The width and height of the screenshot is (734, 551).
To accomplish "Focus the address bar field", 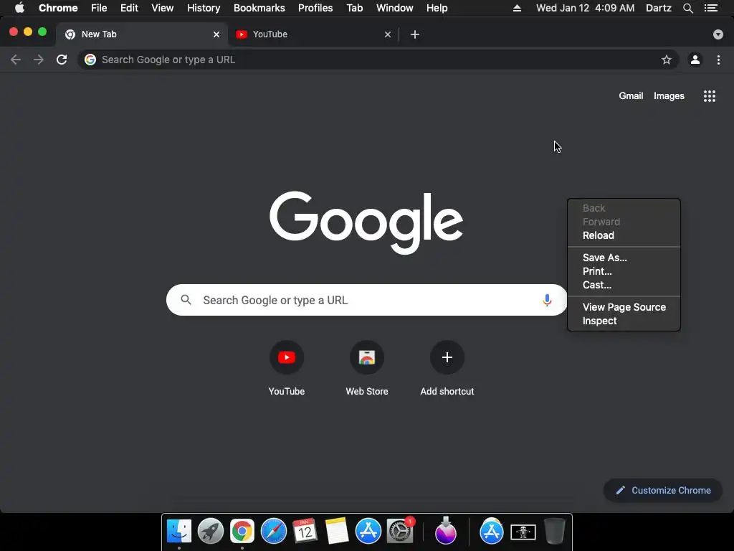I will pyautogui.click(x=378, y=60).
